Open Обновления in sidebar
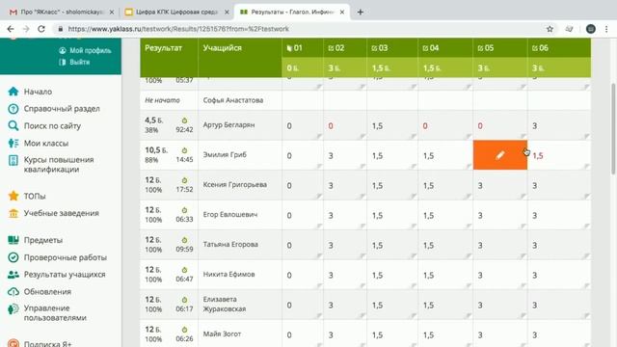Screen dimensions: 617x347 click(40, 292)
